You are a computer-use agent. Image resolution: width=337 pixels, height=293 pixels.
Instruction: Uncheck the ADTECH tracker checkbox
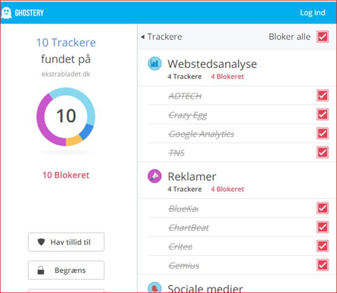(x=322, y=96)
